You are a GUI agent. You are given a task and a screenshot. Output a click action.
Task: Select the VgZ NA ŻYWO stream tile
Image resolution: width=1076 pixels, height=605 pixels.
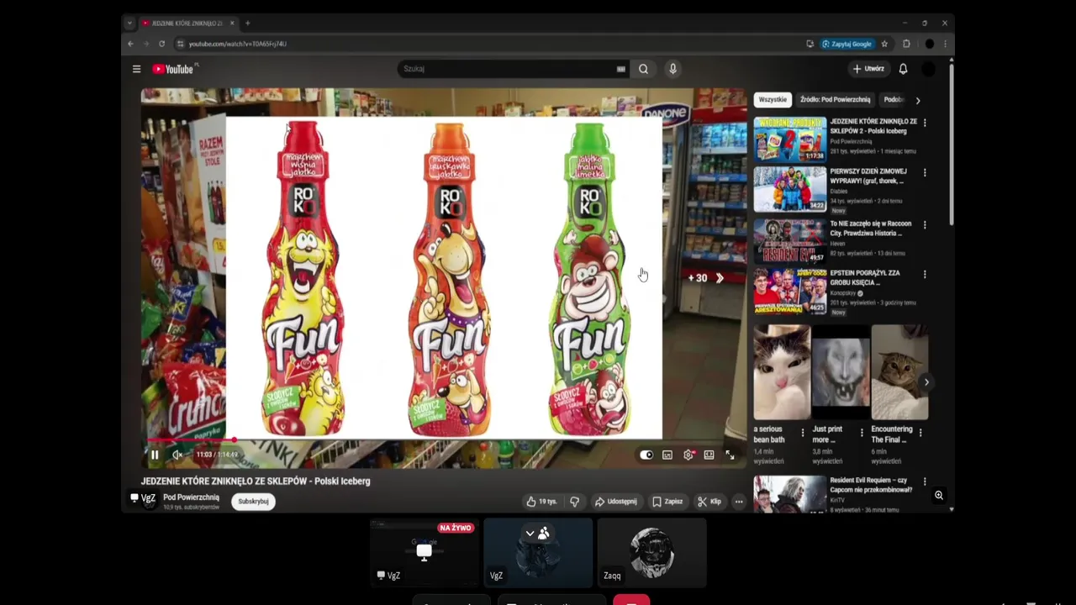[x=424, y=553]
